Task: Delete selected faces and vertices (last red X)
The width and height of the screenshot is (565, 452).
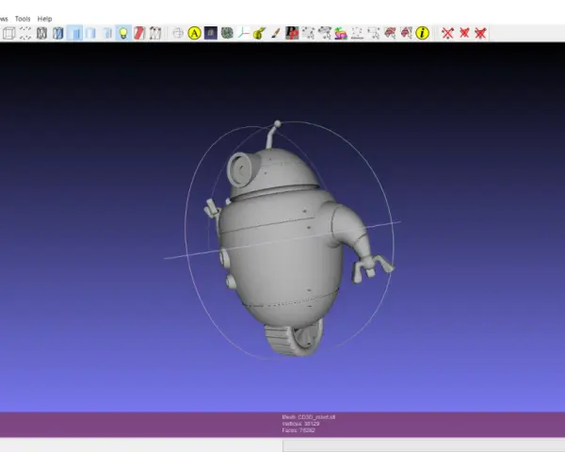Action: (480, 33)
